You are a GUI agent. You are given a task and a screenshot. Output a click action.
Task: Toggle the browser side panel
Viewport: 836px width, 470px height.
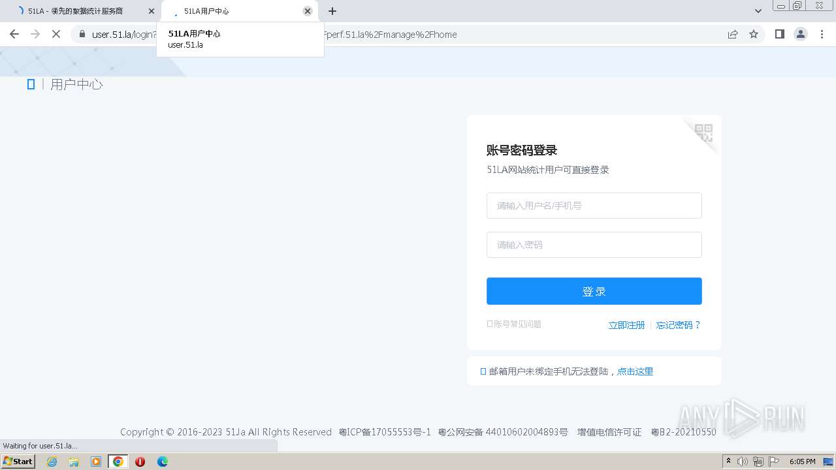[x=779, y=34]
